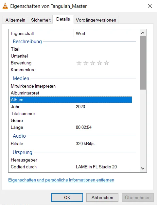Screen dimensions: 157x205
Task: Set rating to two stars
Action: [86, 63]
